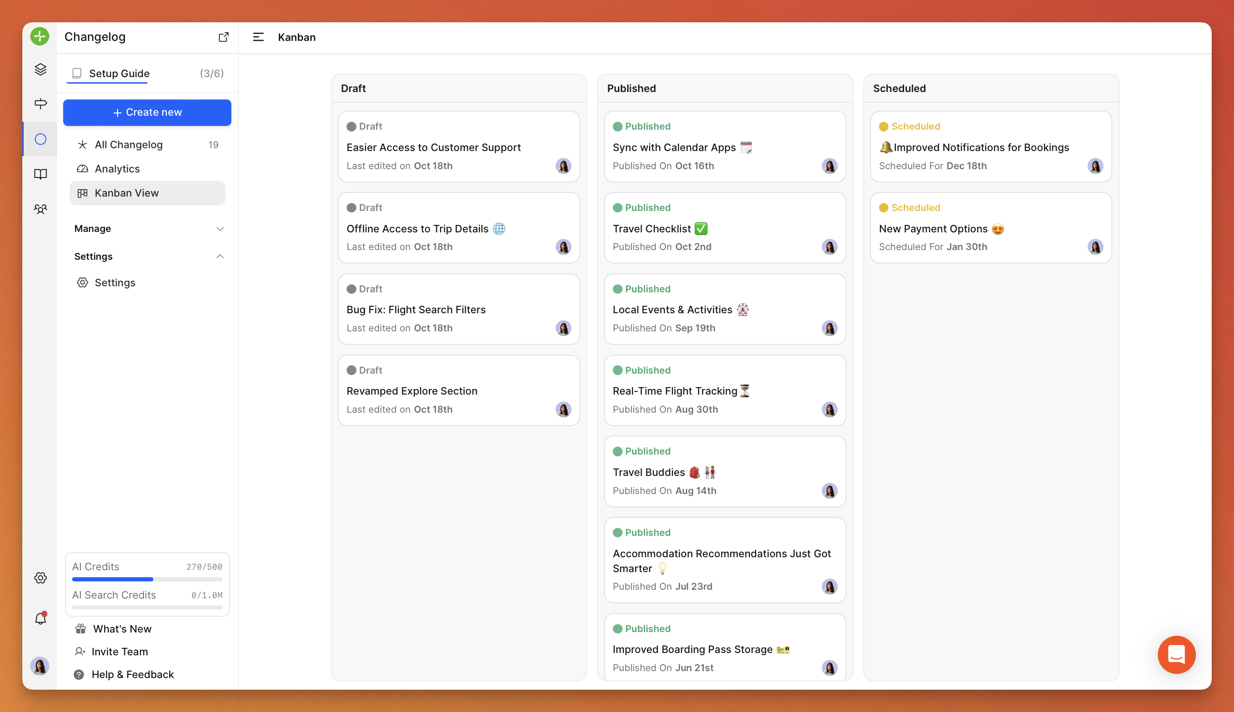Click author avatar on Easier Access card
1234x712 pixels.
pos(563,166)
